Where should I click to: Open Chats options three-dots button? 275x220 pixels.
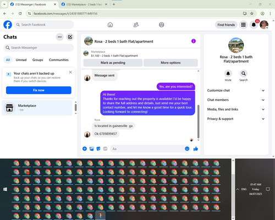pos(59,37)
